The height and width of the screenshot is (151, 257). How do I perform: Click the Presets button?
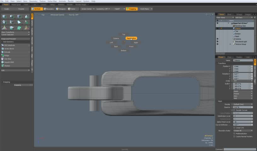[x=21, y=9]
